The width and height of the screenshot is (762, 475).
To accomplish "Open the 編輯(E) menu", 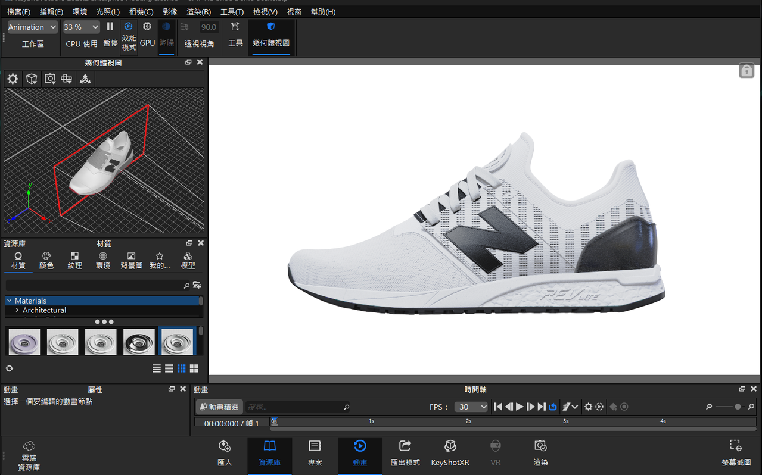I will coord(51,12).
